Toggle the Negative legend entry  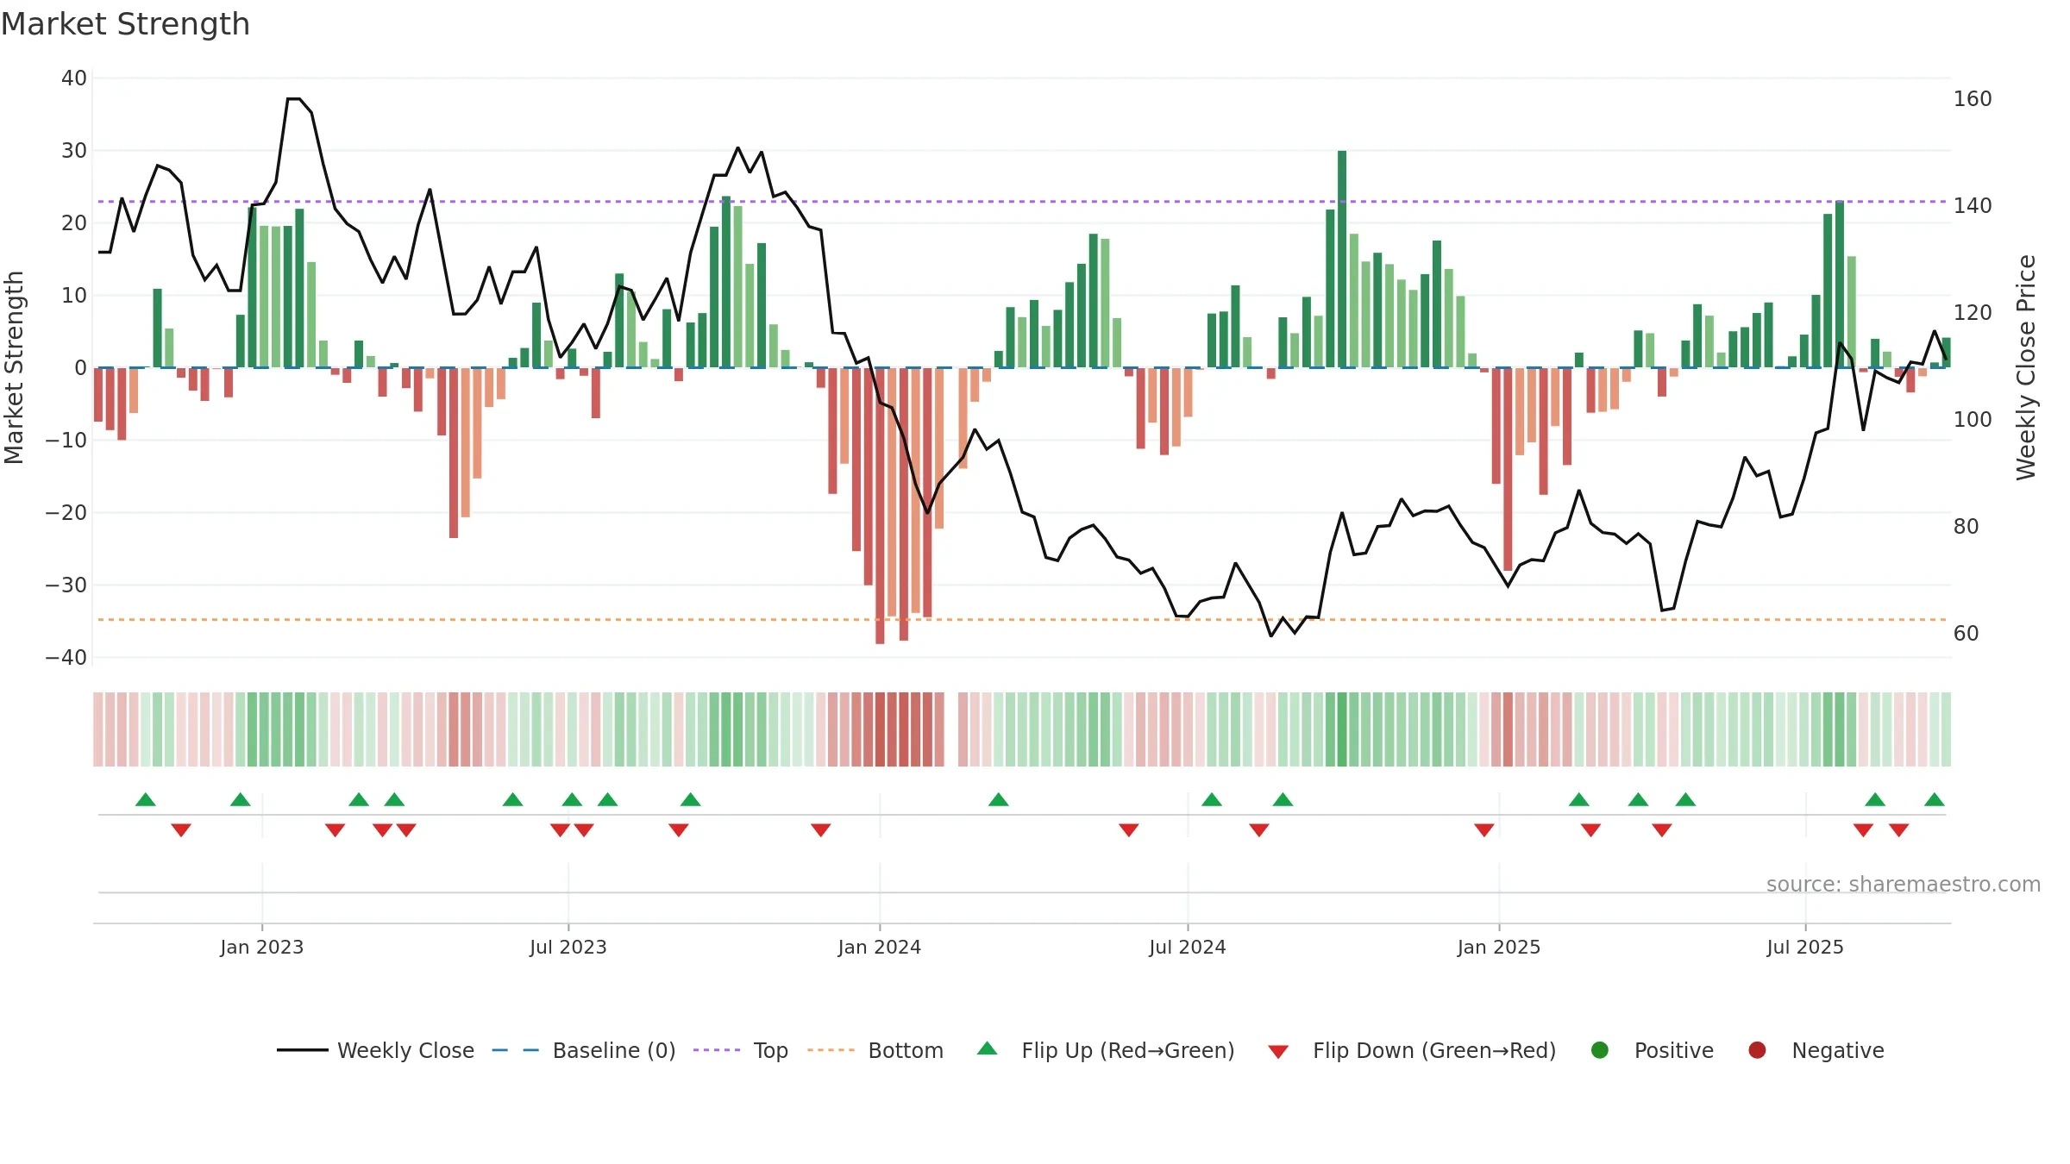(x=1816, y=1050)
